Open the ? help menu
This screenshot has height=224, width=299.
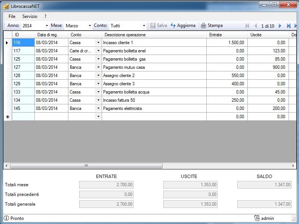tap(45, 16)
